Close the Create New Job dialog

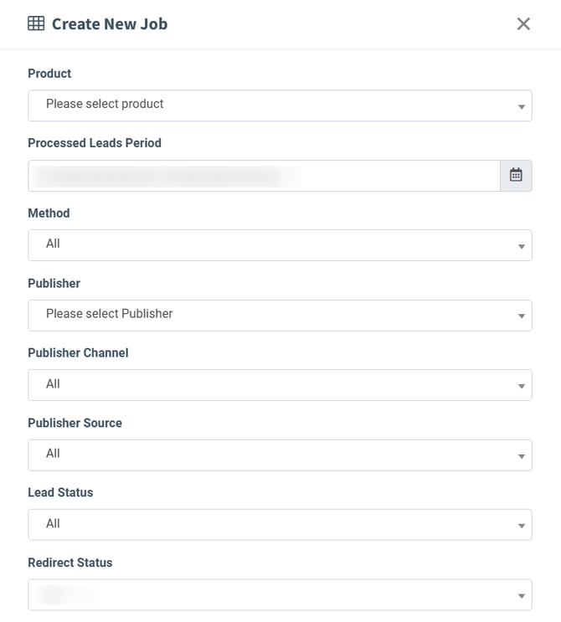point(523,24)
